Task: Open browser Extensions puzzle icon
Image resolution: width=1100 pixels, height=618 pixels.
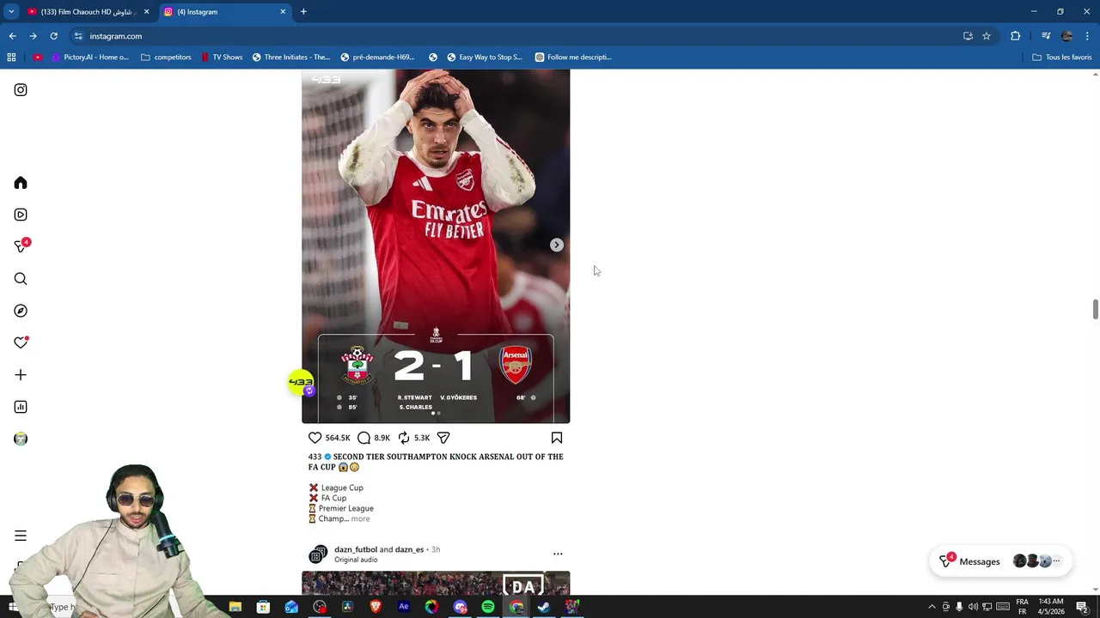Action: [x=1016, y=36]
